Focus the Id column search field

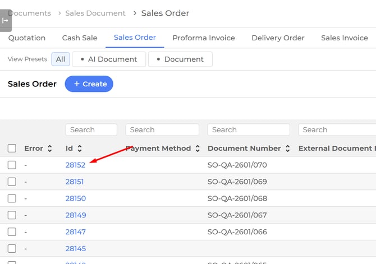(91, 129)
